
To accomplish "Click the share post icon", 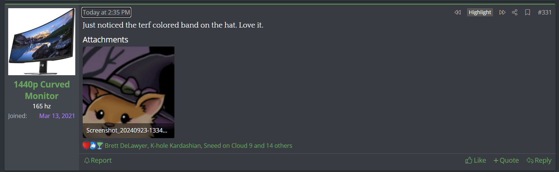I will [x=515, y=12].
